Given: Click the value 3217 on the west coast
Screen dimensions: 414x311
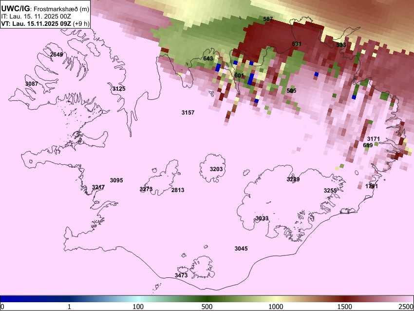Looking at the screenshot, I should (x=98, y=187).
